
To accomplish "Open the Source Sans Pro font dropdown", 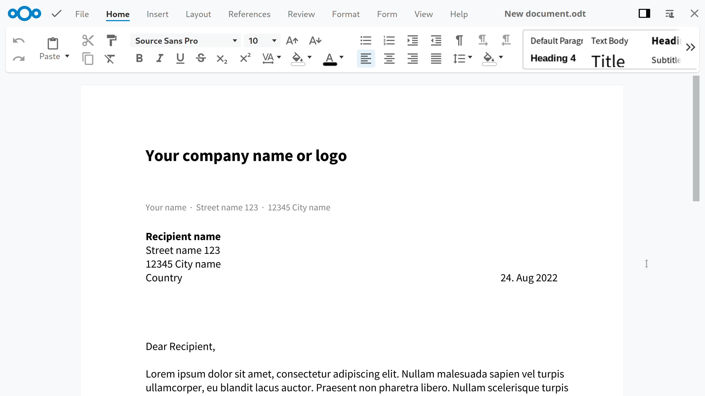I will click(x=235, y=41).
